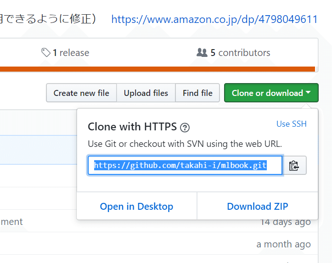Select Download ZIP
332x263 pixels.
coord(258,207)
